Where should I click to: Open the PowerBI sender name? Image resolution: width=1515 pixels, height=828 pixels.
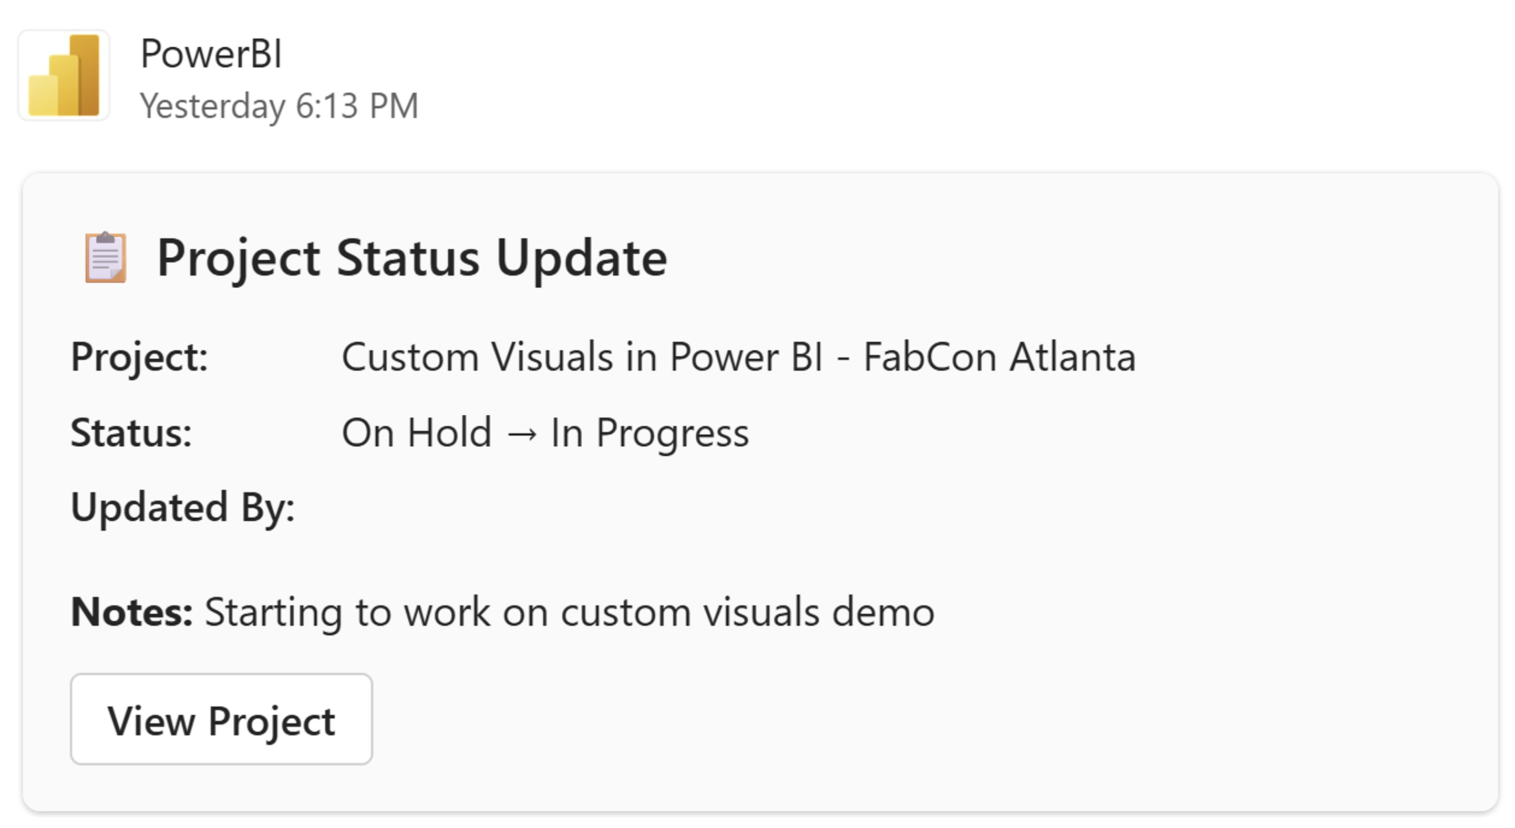click(x=211, y=54)
